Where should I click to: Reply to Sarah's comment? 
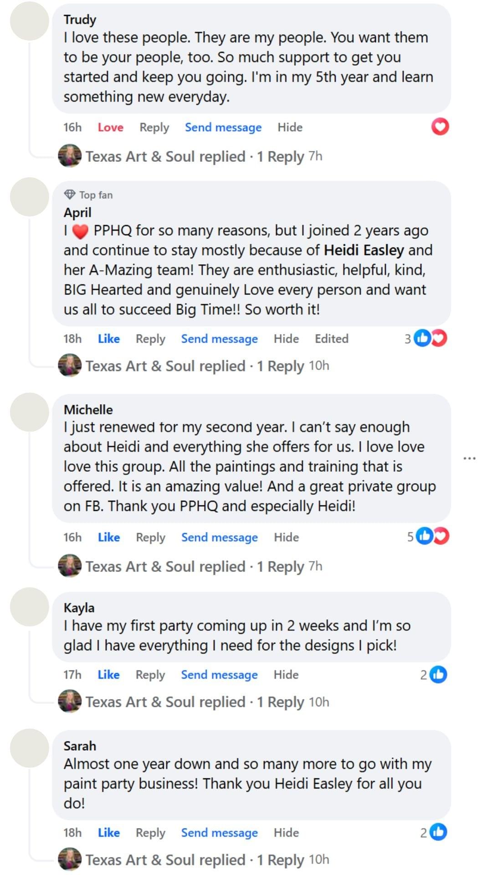coord(150,833)
